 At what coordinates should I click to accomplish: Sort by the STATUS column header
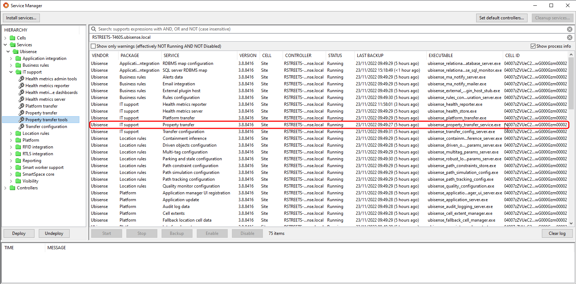335,56
